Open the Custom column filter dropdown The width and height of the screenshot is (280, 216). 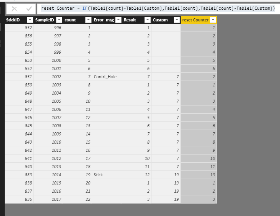pyautogui.click(x=177, y=20)
